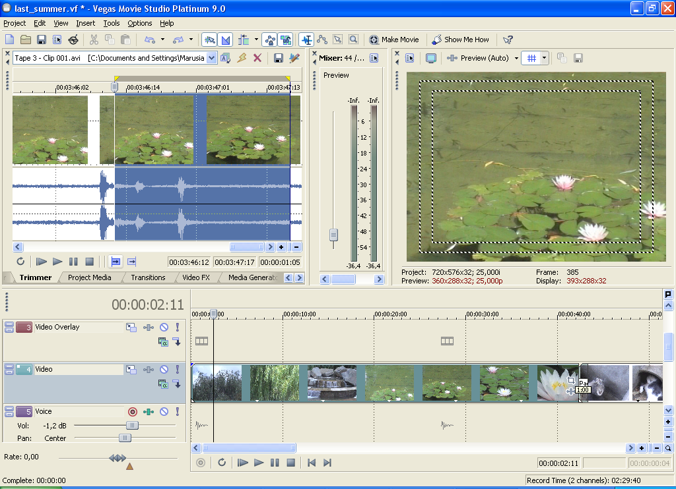Screen dimensions: 676x489
Task: Open Track Motion on Video Overlay track
Action: (x=131, y=327)
